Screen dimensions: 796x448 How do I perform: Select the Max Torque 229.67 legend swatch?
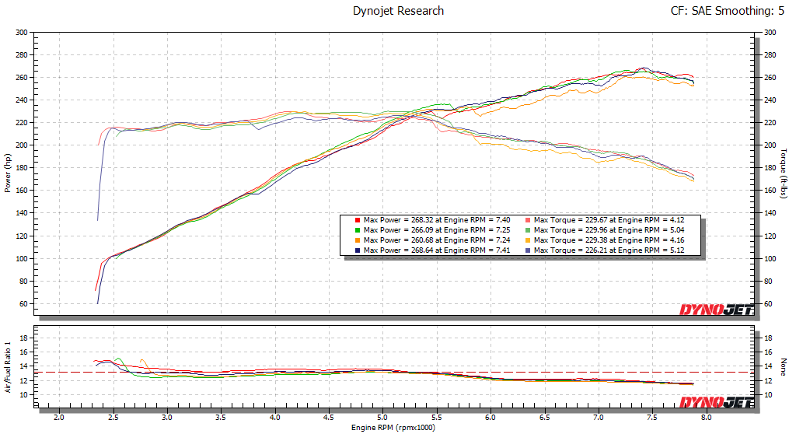[x=527, y=220]
